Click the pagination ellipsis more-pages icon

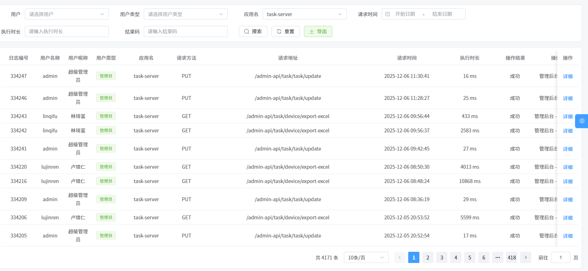click(x=497, y=257)
